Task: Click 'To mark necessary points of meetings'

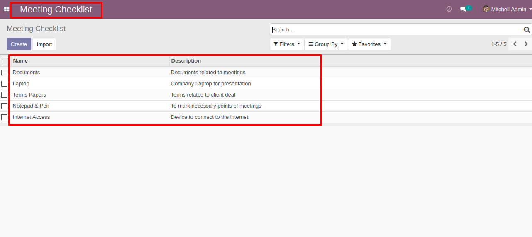Action: coord(216,106)
